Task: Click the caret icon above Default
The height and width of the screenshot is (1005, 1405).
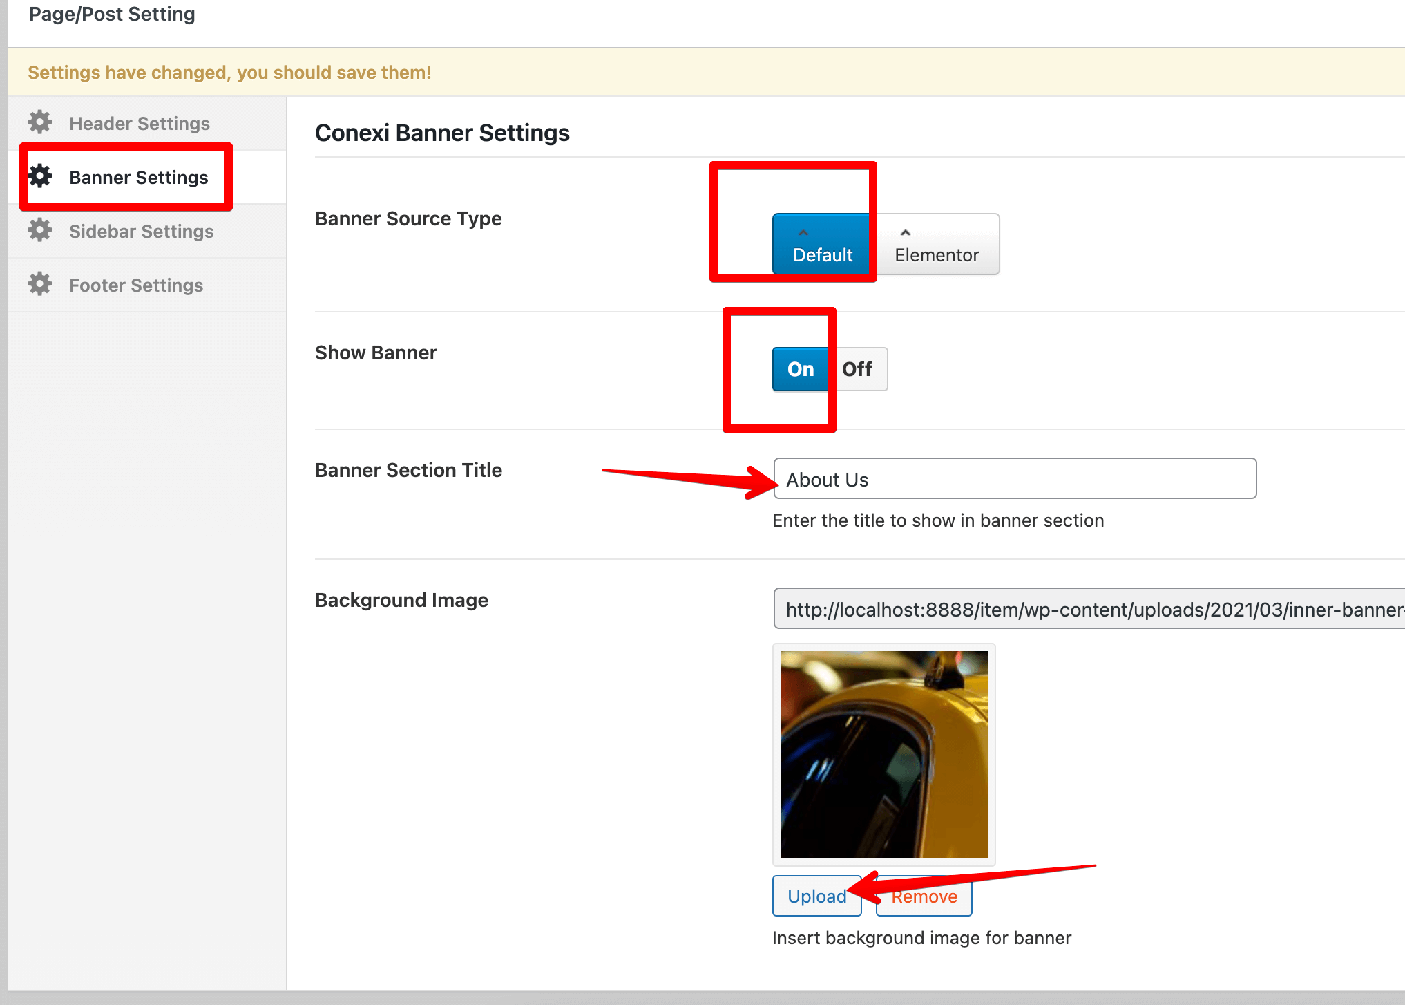Action: (803, 233)
